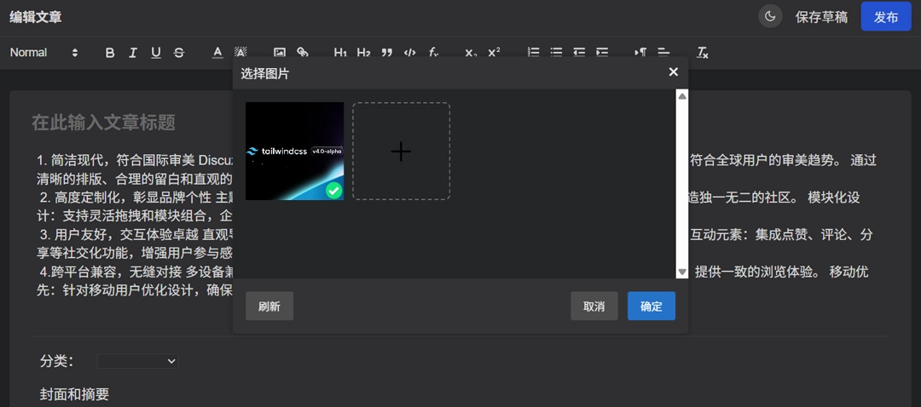Clear text formatting
The image size is (921, 407).
[x=703, y=53]
